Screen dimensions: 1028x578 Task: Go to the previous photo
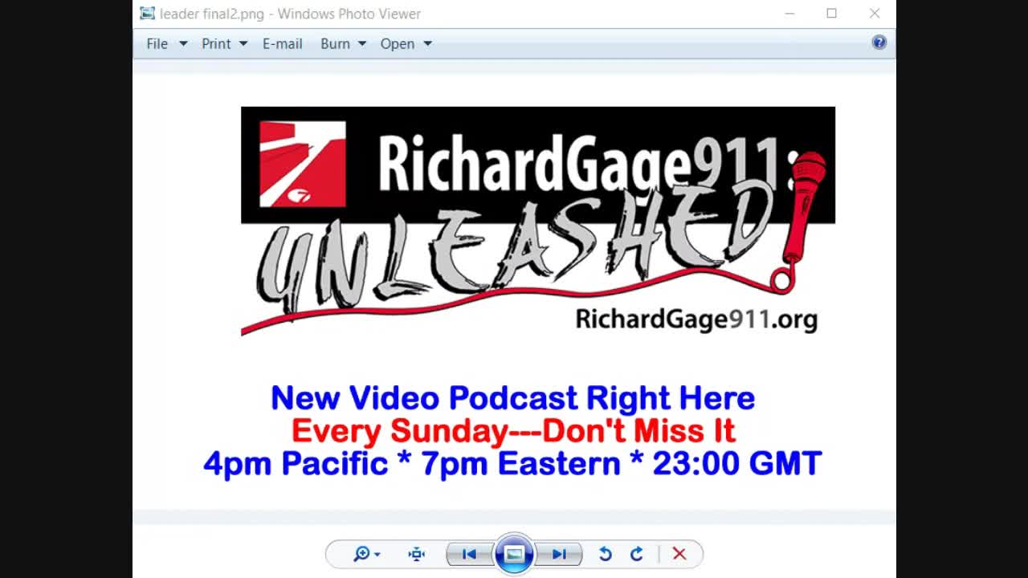click(470, 554)
